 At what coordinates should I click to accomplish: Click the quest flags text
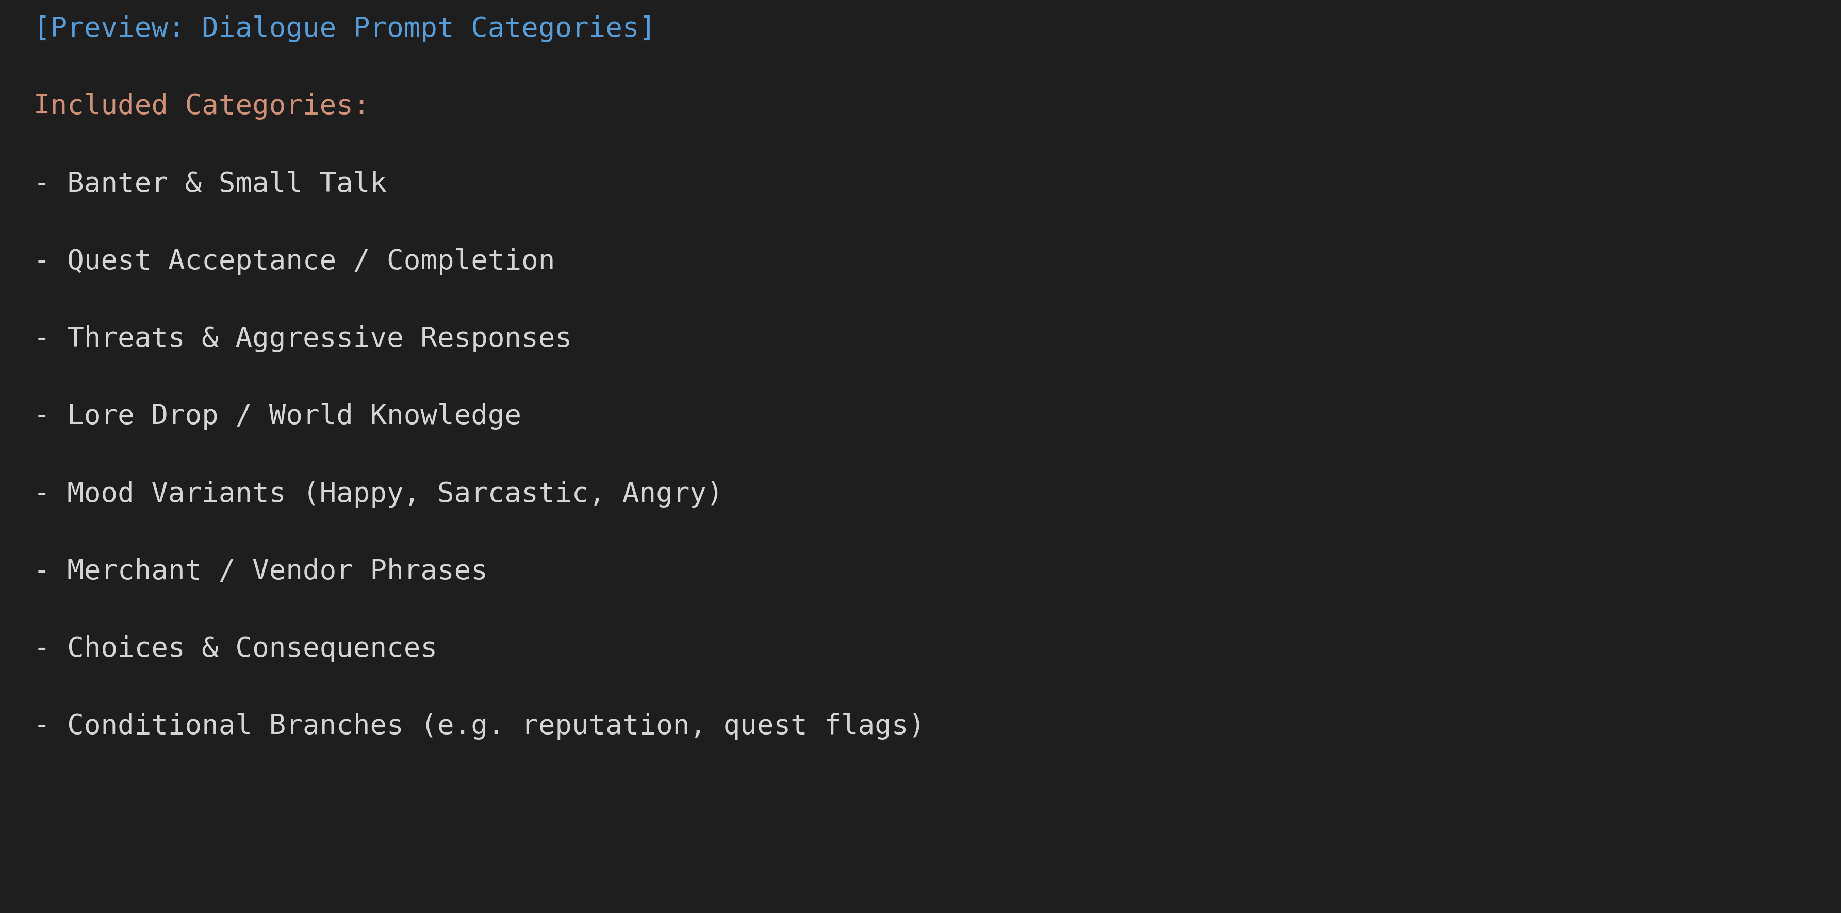815,725
